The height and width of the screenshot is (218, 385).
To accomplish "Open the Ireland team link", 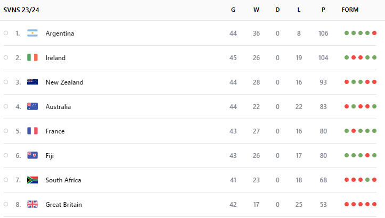I will coord(55,58).
